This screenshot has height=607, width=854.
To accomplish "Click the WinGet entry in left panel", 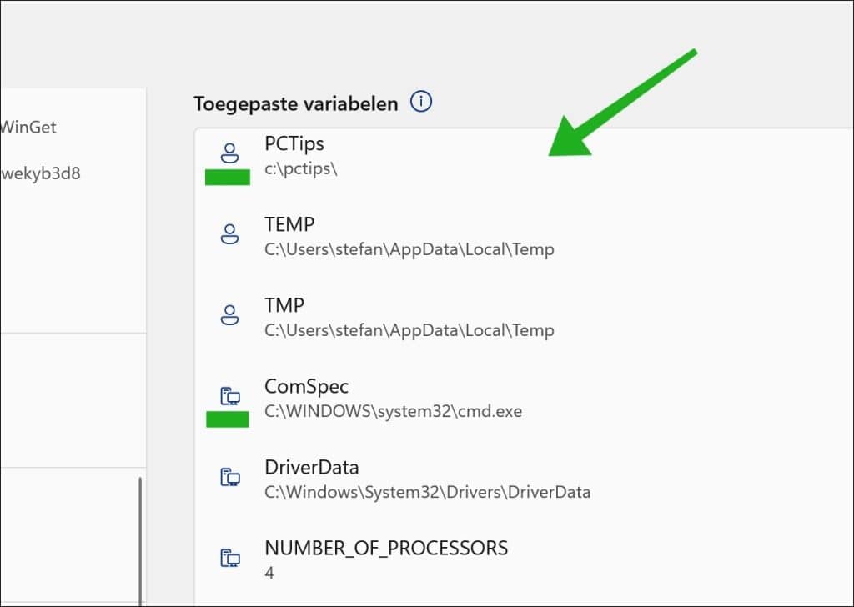I will coord(28,128).
